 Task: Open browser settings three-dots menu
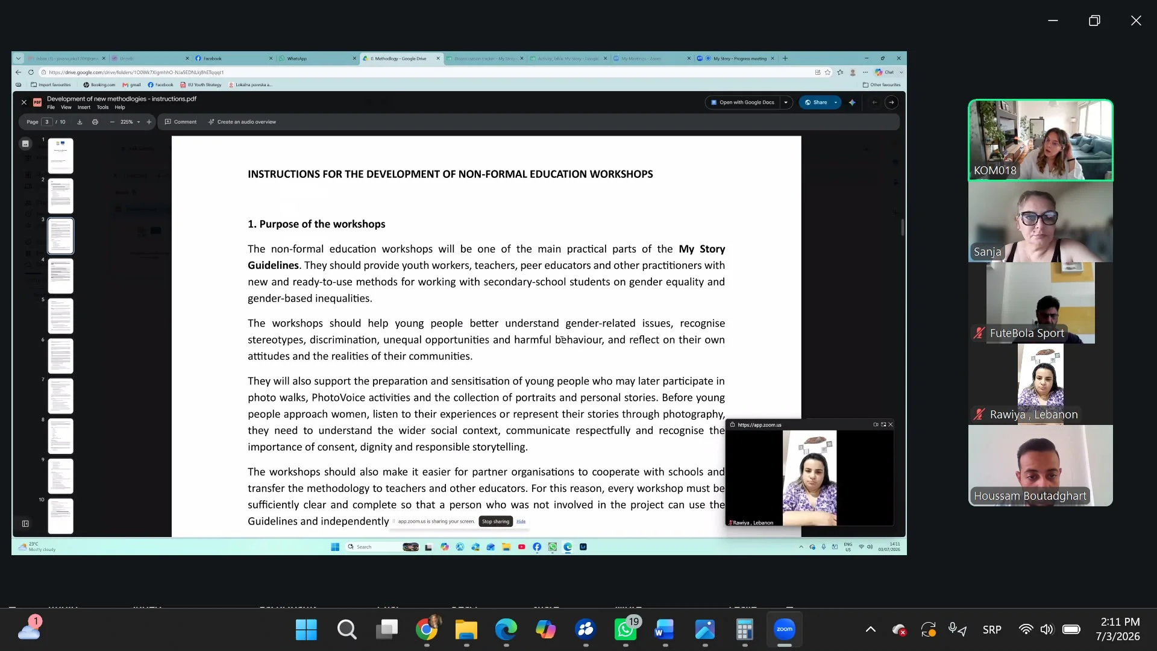pos(865,72)
